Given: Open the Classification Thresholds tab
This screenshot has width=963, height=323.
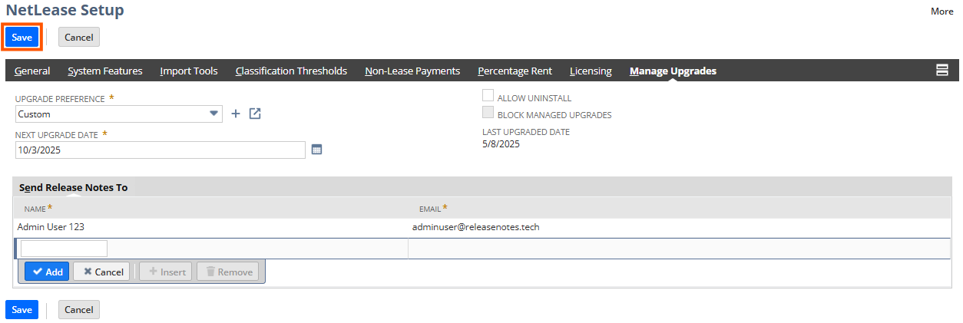Looking at the screenshot, I should click(x=291, y=71).
